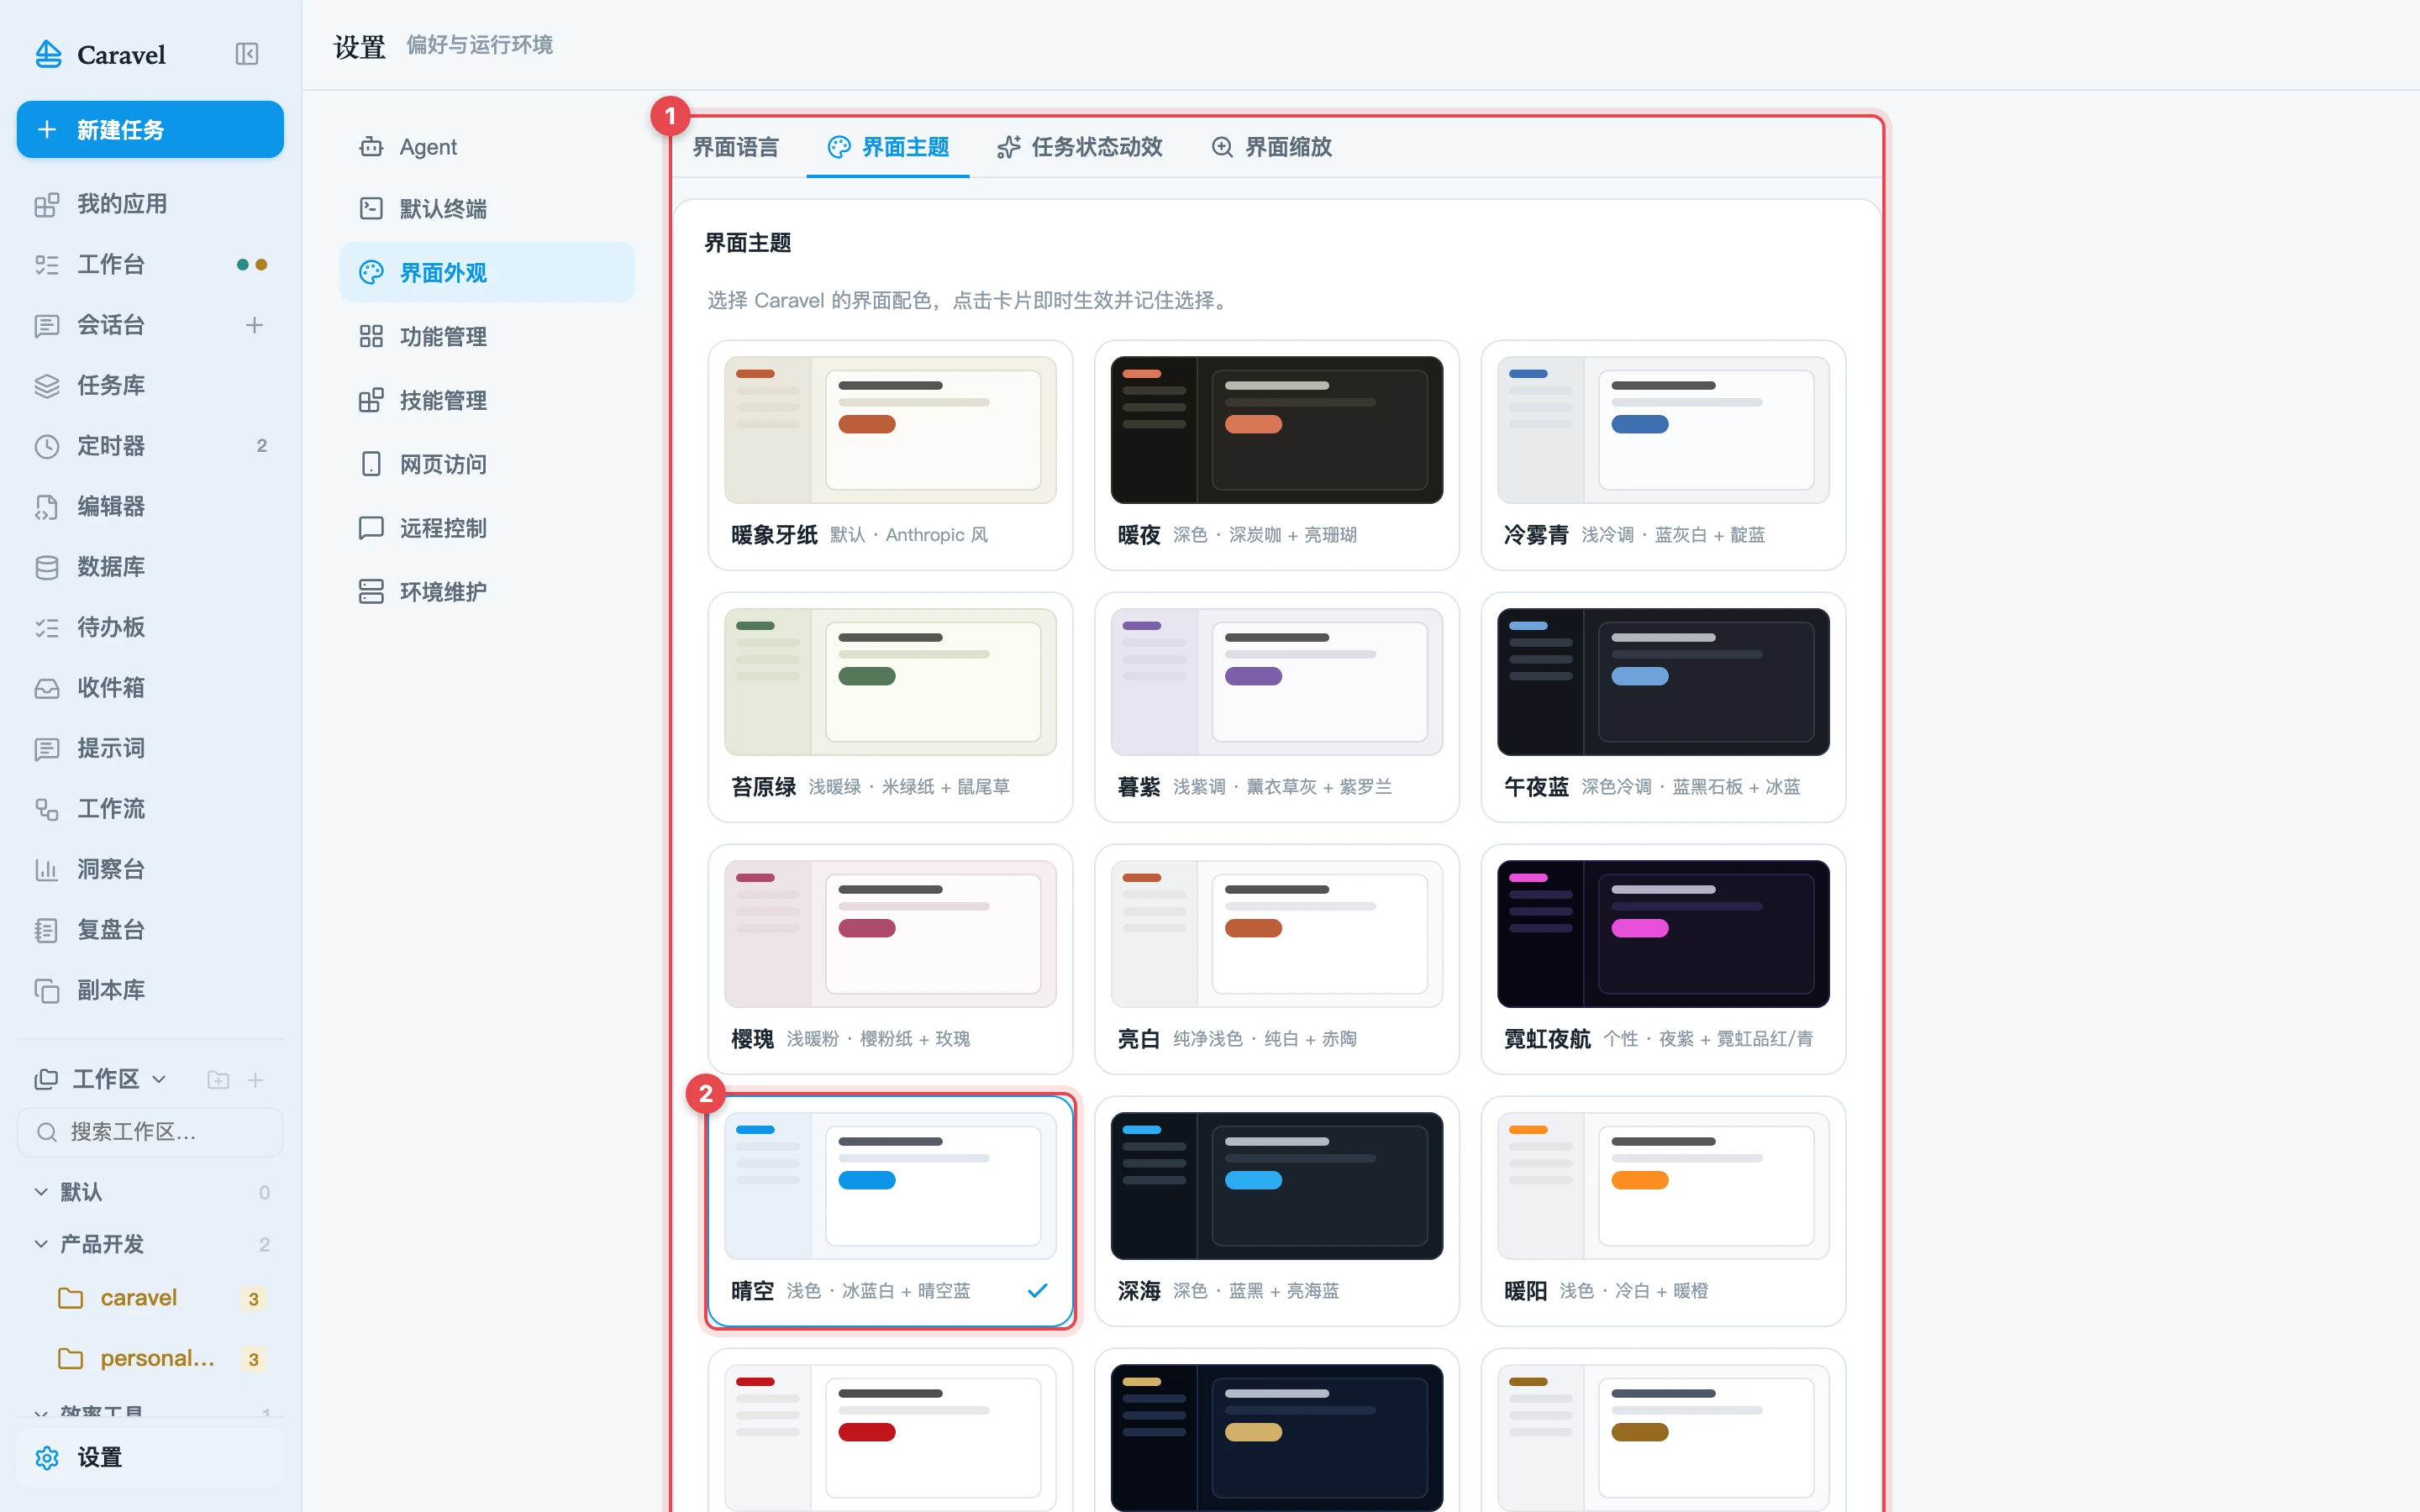Open Agent settings section
Image resolution: width=2420 pixels, height=1512 pixels.
pyautogui.click(x=487, y=147)
